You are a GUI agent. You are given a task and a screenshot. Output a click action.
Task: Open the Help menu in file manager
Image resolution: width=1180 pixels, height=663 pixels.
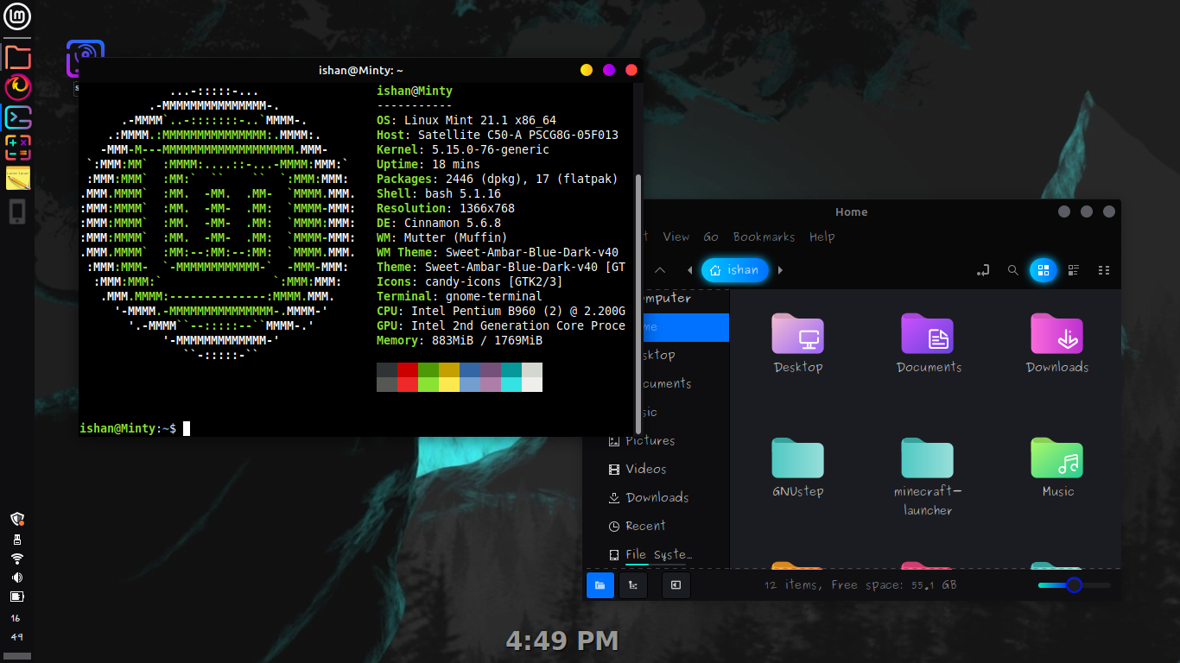pyautogui.click(x=822, y=237)
